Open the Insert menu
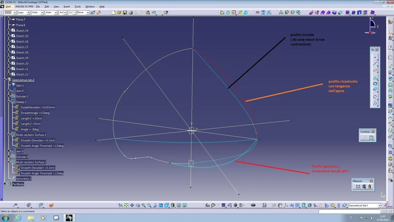394x222 pixels. point(66,7)
